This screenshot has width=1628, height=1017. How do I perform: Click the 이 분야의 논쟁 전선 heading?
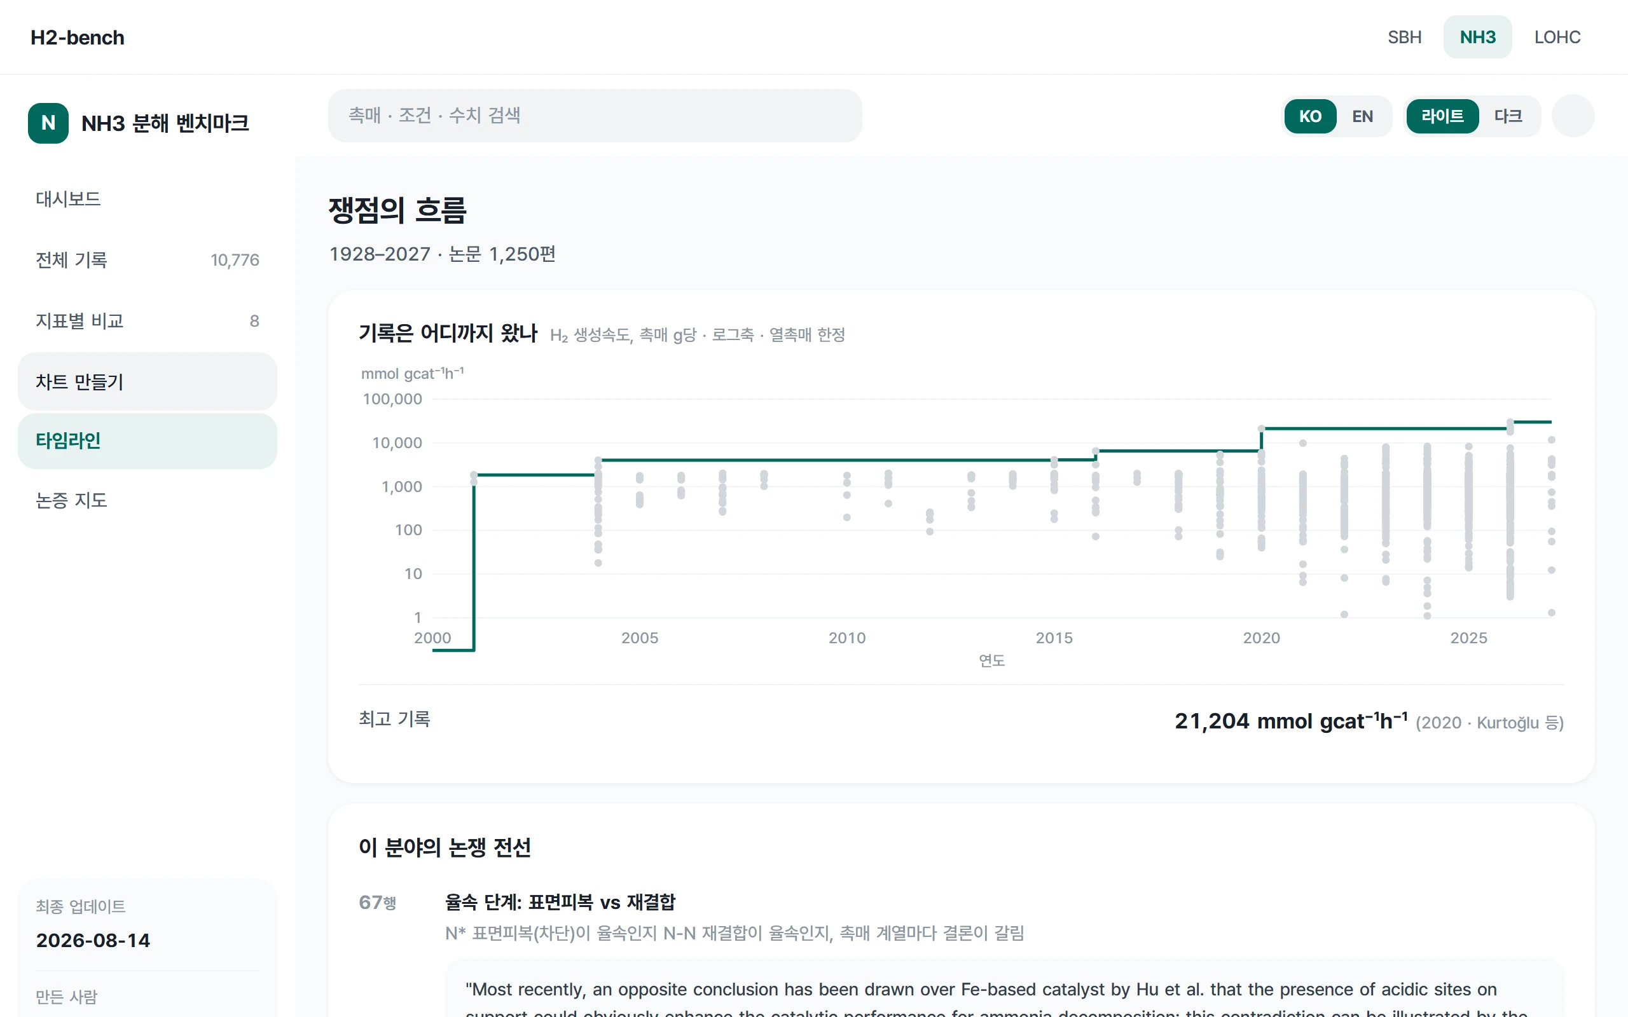click(x=445, y=847)
